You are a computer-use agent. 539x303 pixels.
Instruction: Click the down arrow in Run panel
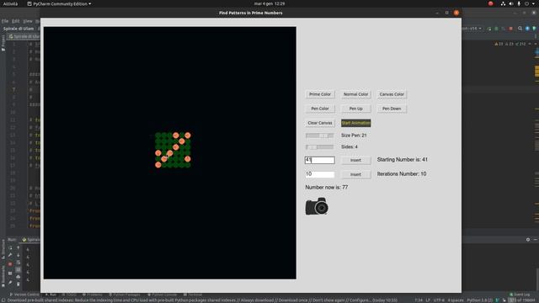pyautogui.click(x=19, y=255)
